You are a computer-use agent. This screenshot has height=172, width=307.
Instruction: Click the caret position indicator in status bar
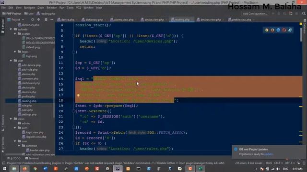coord(269,163)
